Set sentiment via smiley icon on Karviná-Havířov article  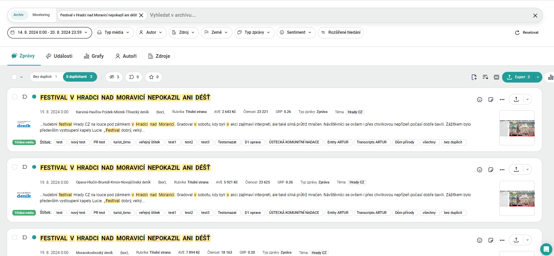click(x=480, y=100)
